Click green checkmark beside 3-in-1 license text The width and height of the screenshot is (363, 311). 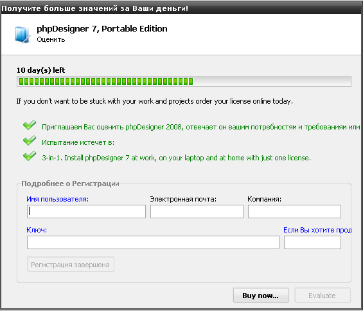click(x=30, y=156)
